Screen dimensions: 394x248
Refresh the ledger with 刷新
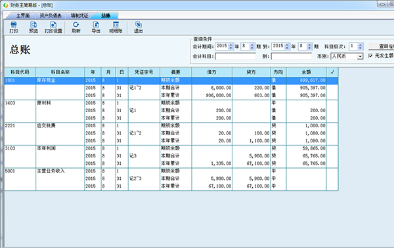coord(76,28)
